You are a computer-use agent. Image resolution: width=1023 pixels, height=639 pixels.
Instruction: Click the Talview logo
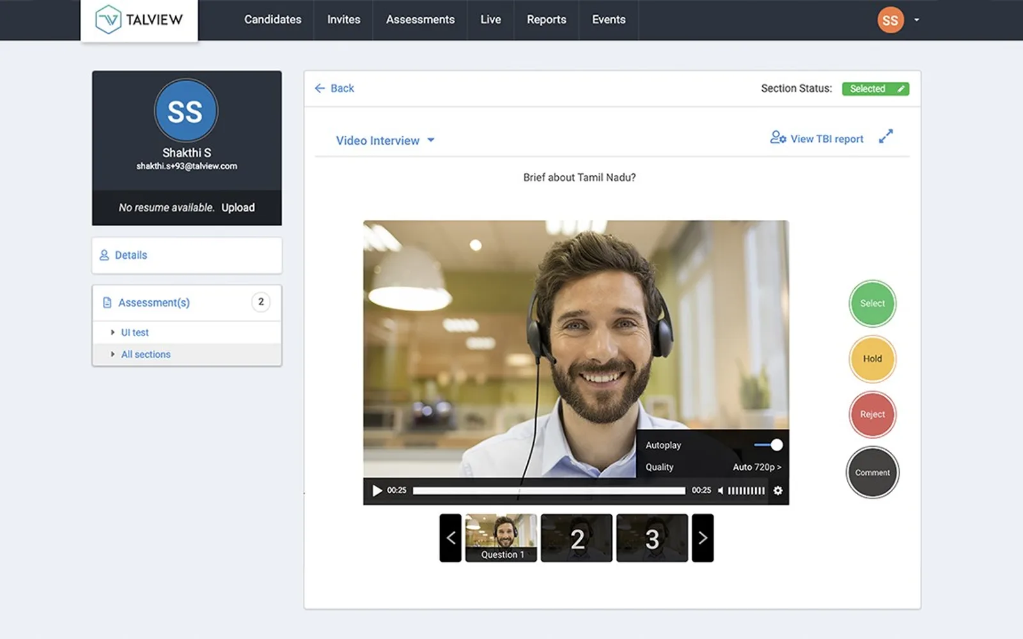[139, 20]
